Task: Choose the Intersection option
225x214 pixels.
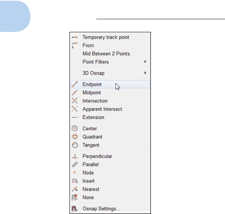Action: [x=110, y=101]
